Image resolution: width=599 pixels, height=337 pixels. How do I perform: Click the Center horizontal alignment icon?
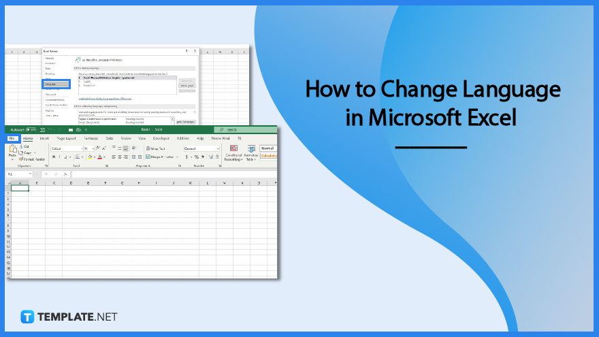tap(120, 157)
